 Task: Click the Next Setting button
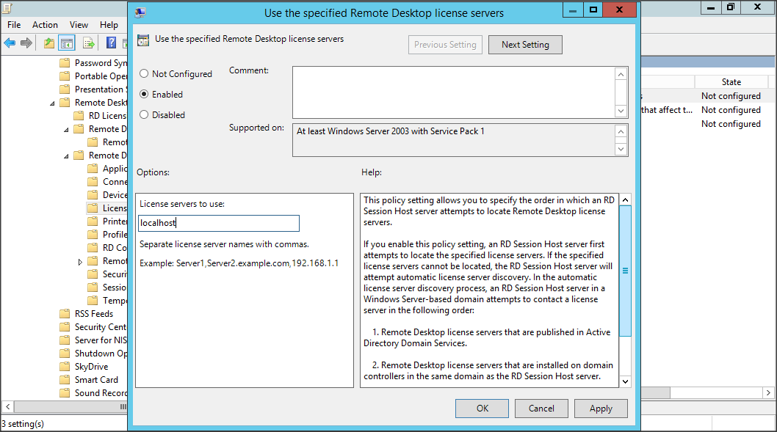point(524,45)
